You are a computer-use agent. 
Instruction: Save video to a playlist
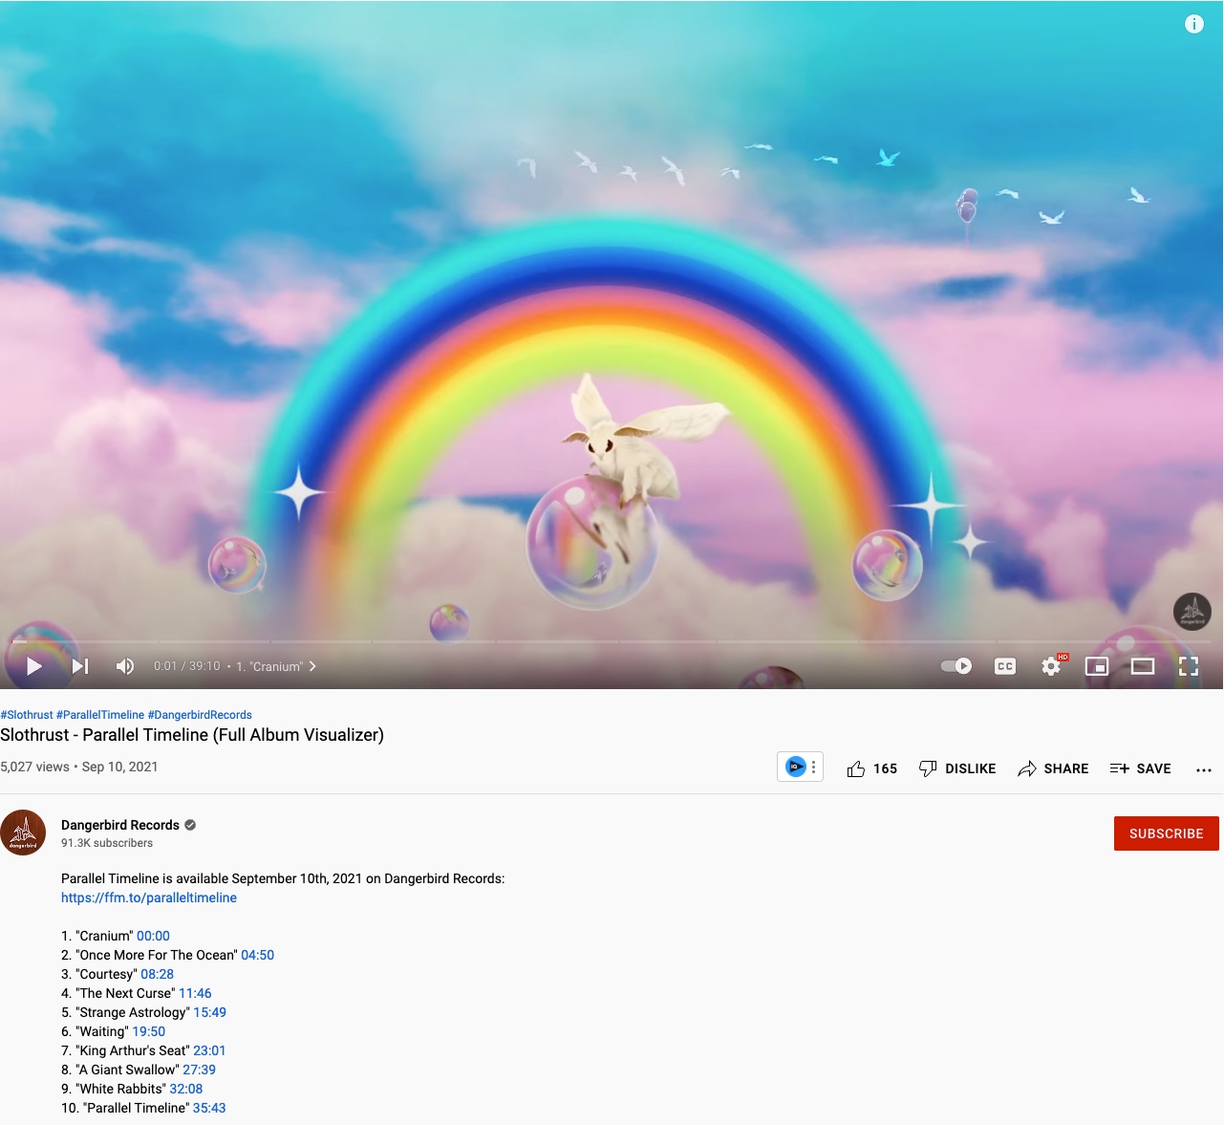click(1141, 768)
